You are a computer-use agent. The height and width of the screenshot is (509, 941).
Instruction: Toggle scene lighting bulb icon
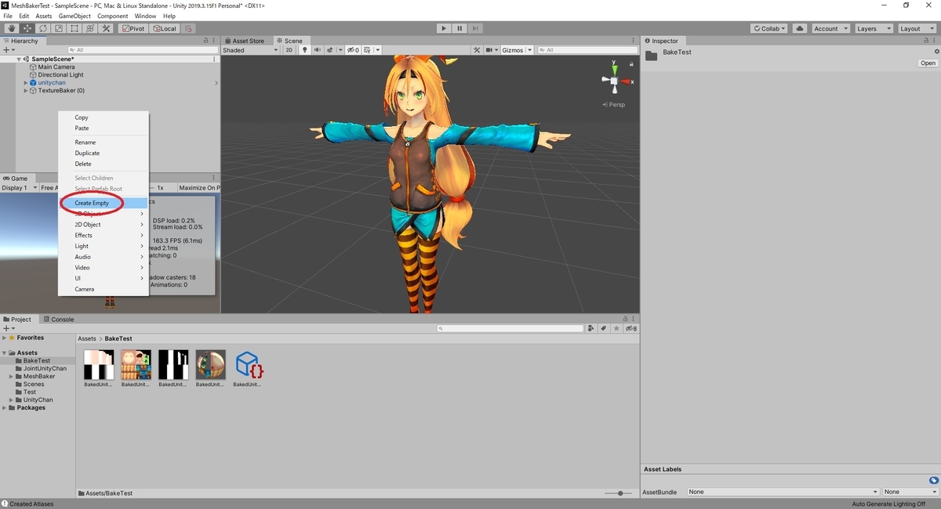pyautogui.click(x=305, y=50)
